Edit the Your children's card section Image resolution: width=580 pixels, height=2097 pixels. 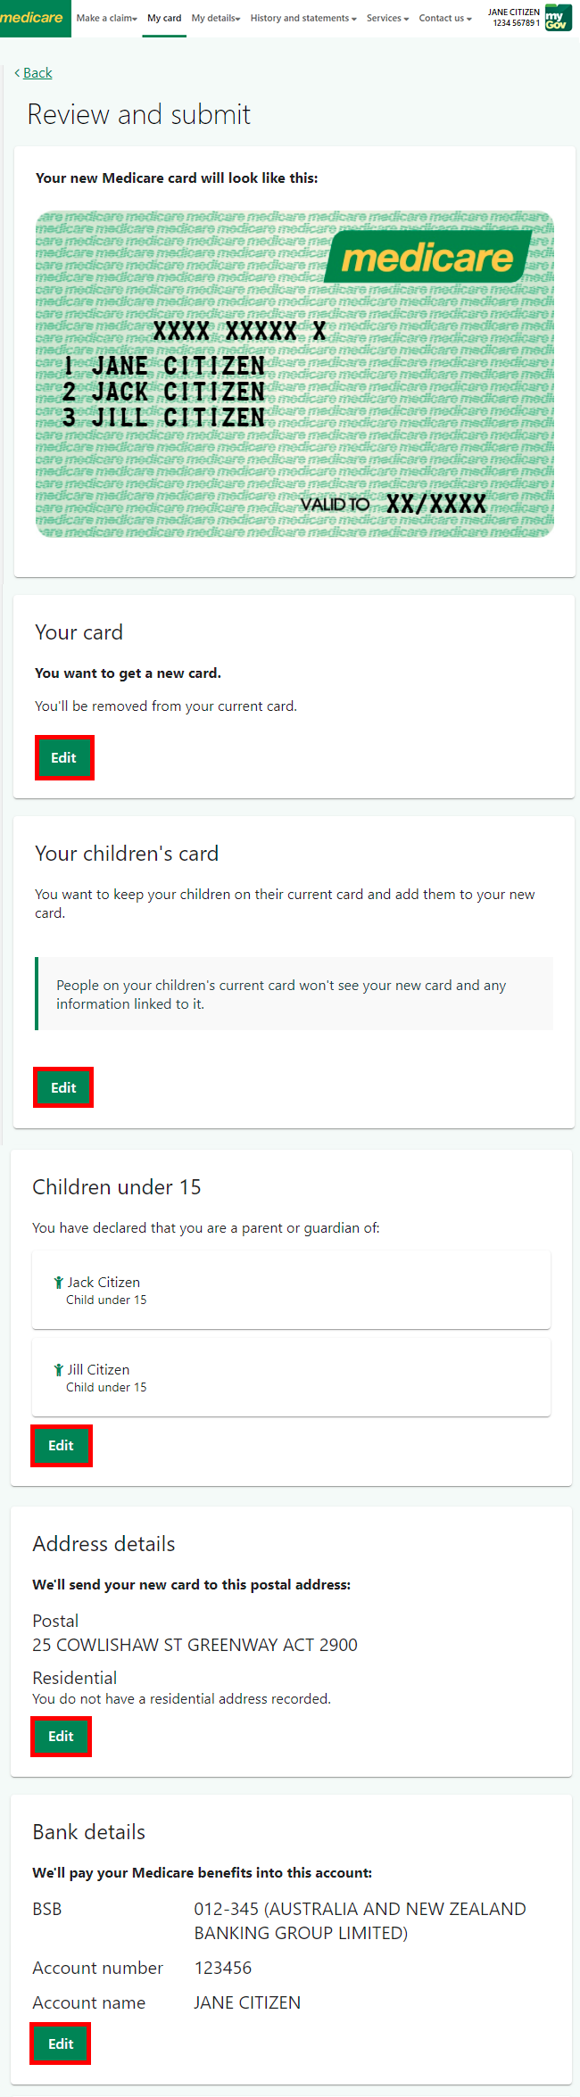(x=62, y=1087)
